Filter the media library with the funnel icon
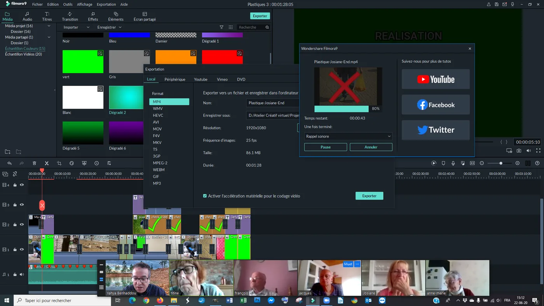 [221, 27]
